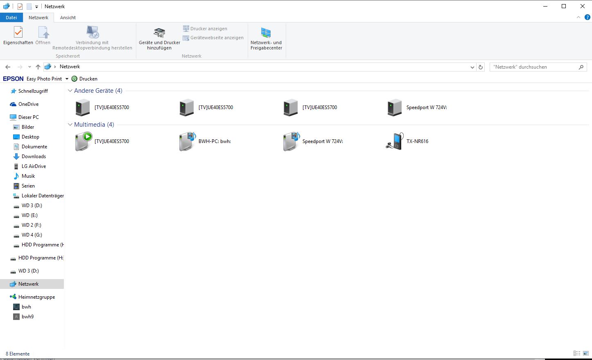This screenshot has height=360, width=592.
Task: Select Downloads in the navigation pane
Action: (x=34, y=157)
